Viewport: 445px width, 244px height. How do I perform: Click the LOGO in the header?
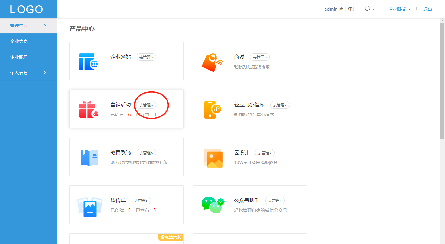(26, 9)
